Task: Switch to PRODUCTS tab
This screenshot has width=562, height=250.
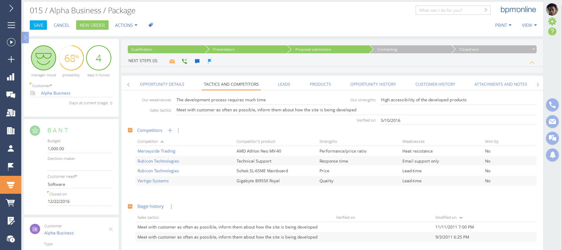Action: point(320,84)
